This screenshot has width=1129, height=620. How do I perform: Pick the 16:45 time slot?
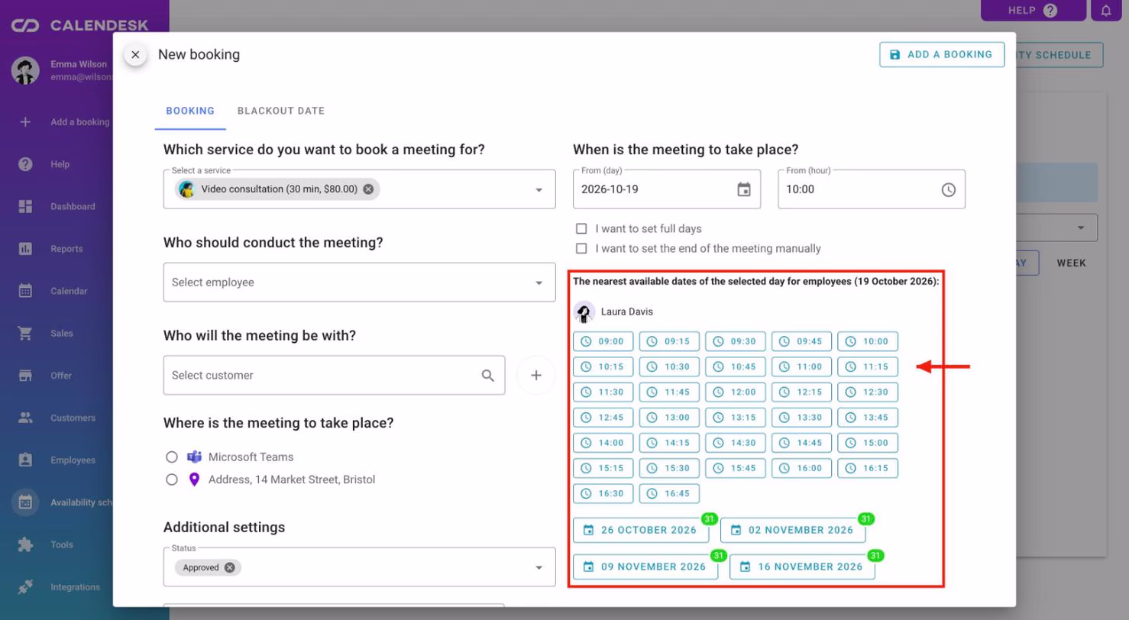pyautogui.click(x=669, y=493)
